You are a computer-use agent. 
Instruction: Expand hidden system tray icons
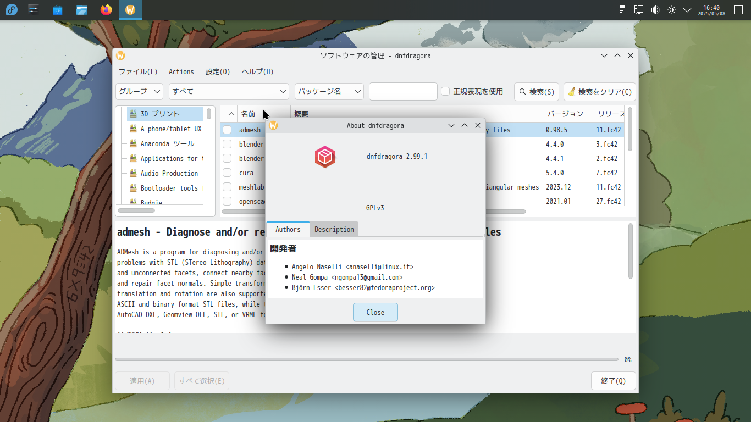coord(687,10)
